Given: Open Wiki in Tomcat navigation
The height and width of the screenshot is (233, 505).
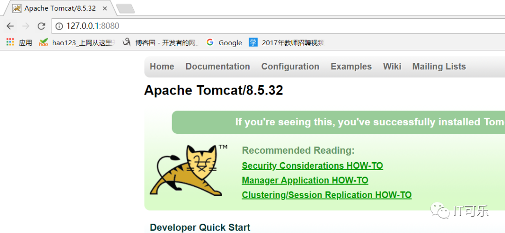Looking at the screenshot, I should point(392,67).
